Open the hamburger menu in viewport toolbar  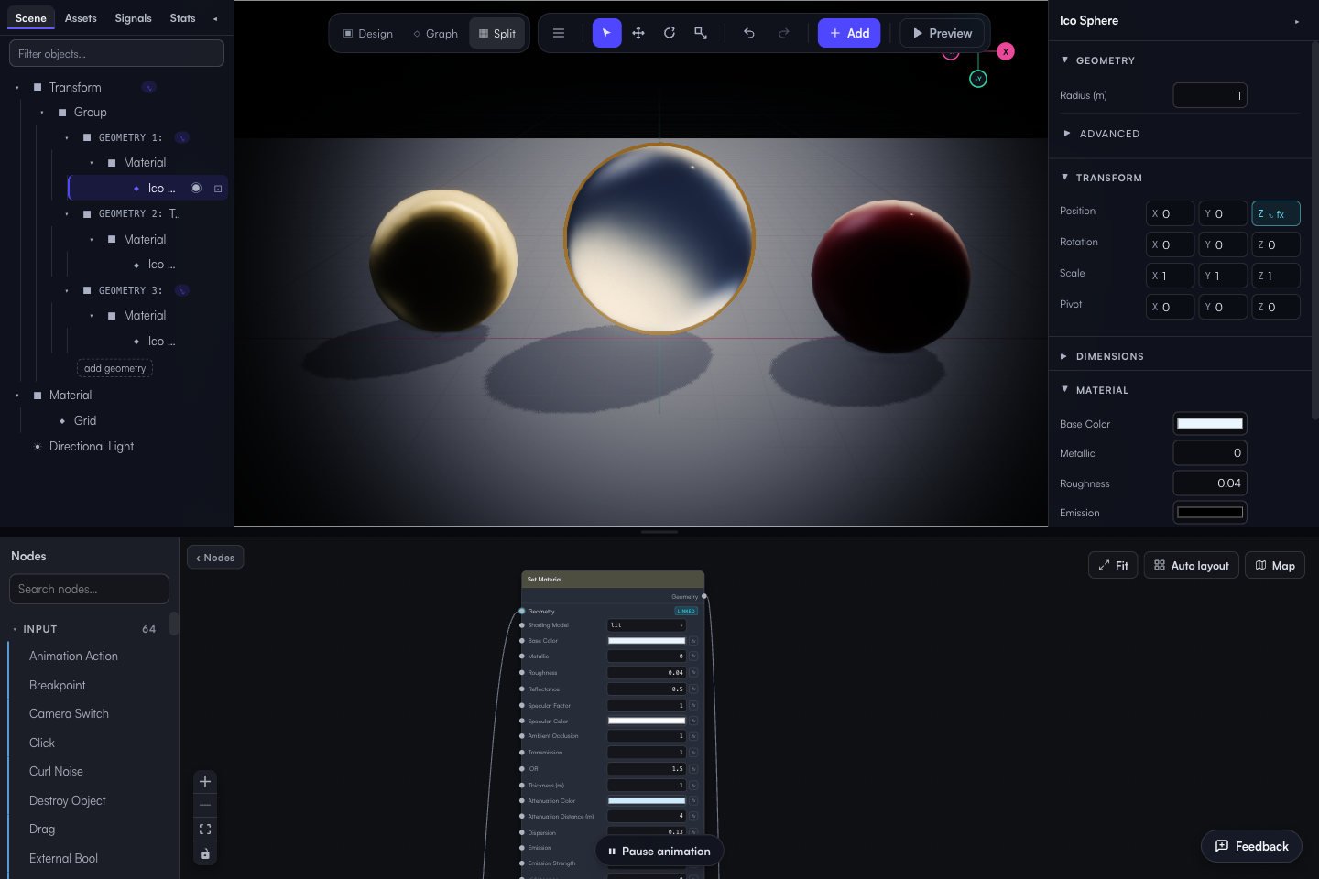coord(559,33)
